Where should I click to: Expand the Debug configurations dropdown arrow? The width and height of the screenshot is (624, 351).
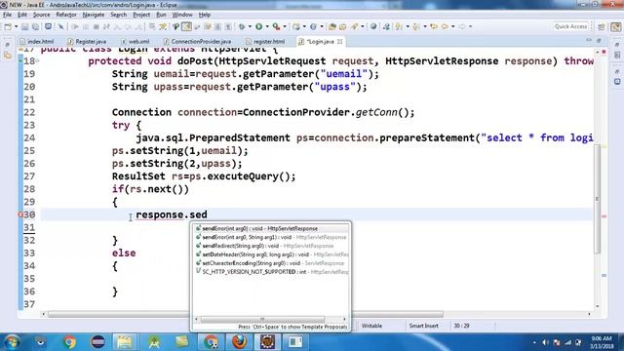(x=250, y=26)
